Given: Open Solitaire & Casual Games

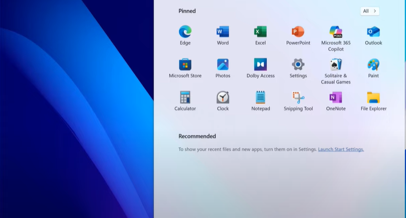Looking at the screenshot, I should (336, 65).
